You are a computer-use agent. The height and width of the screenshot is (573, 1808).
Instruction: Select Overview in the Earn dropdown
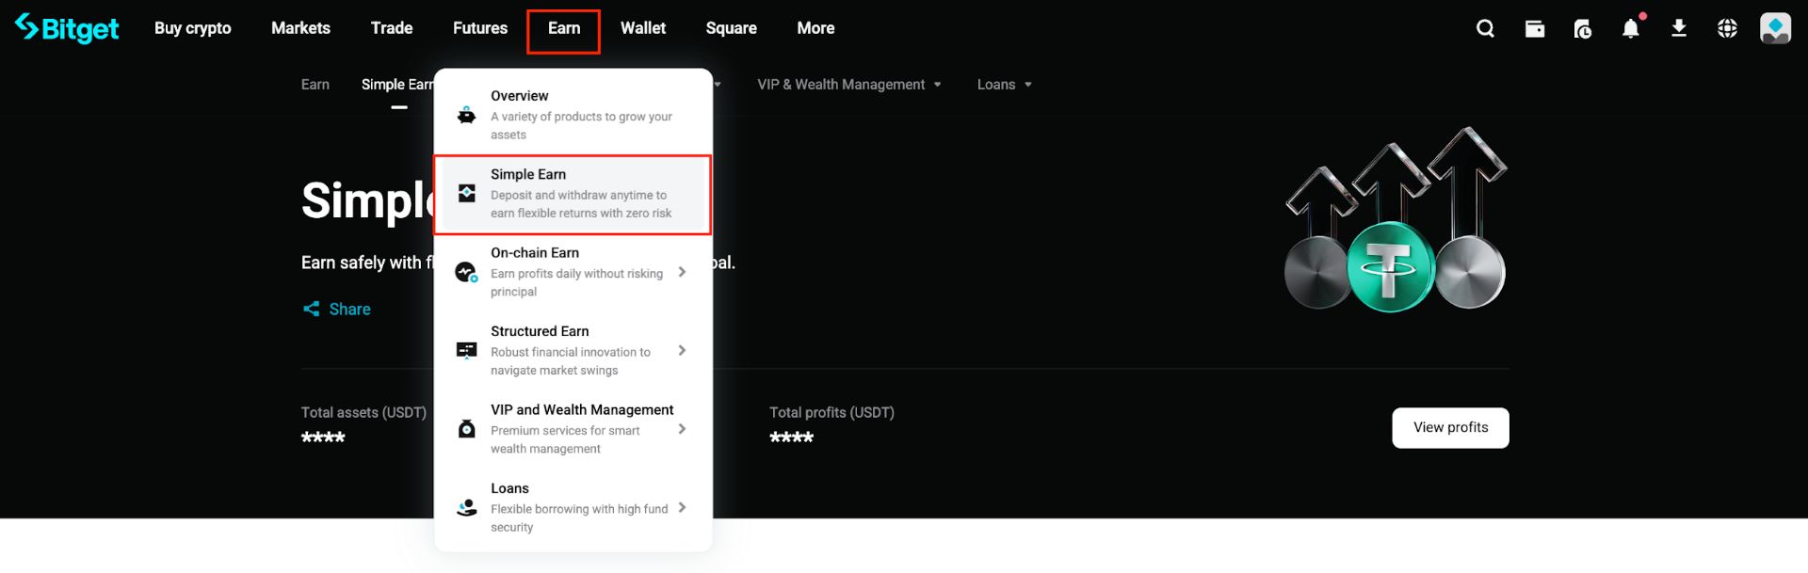point(573,115)
